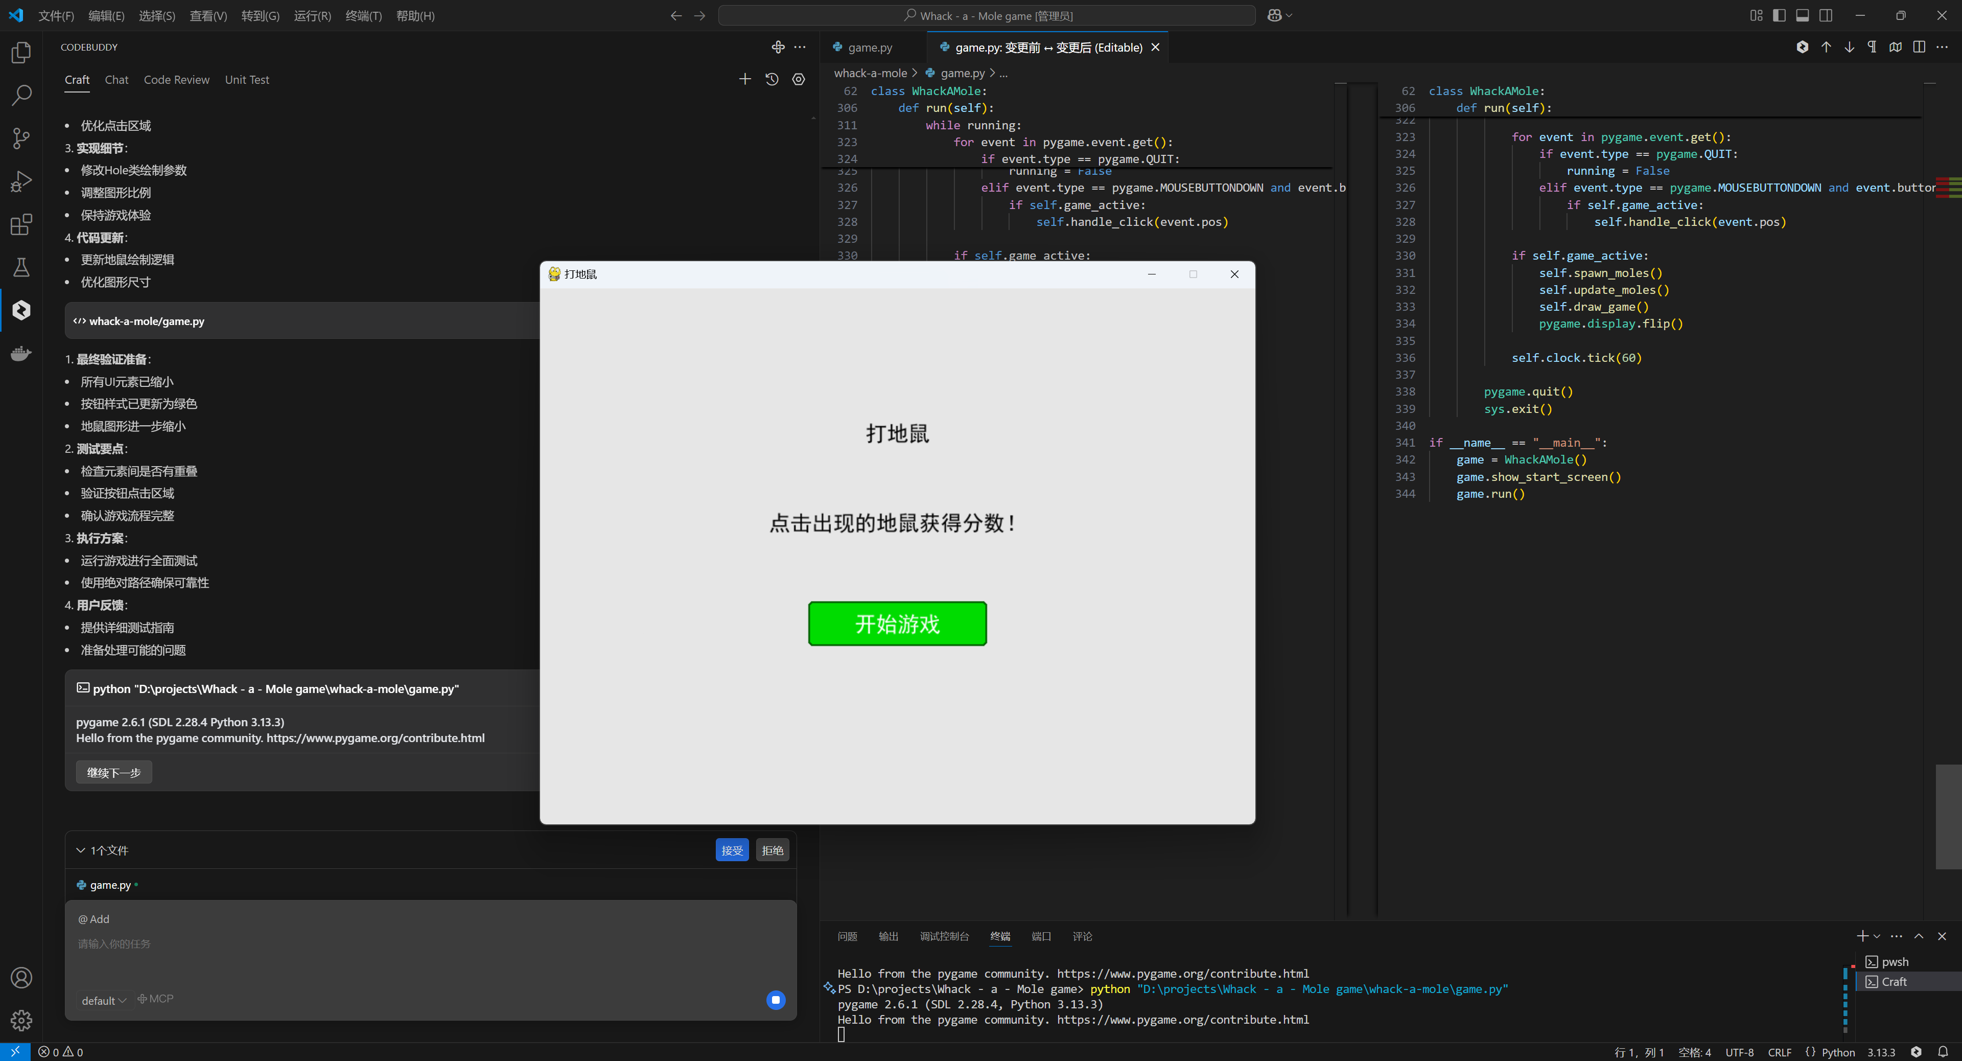Start a new CodeBuddy conversation
The image size is (1962, 1061).
(745, 79)
